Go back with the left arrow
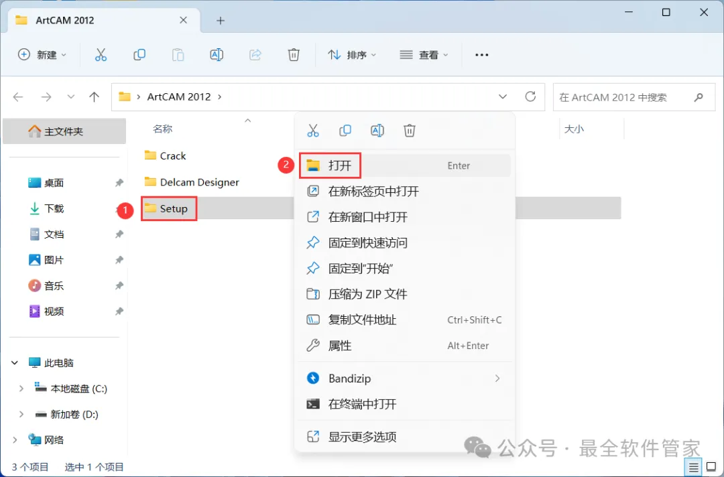Image resolution: width=724 pixels, height=477 pixels. 18,97
